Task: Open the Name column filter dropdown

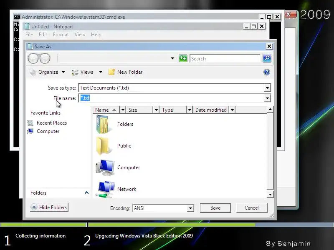Action: point(123,110)
